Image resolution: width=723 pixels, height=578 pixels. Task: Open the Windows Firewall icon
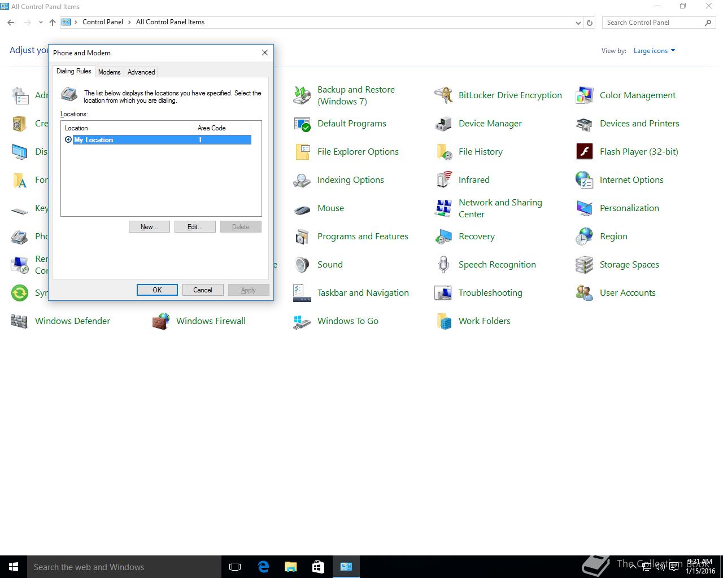click(x=161, y=321)
